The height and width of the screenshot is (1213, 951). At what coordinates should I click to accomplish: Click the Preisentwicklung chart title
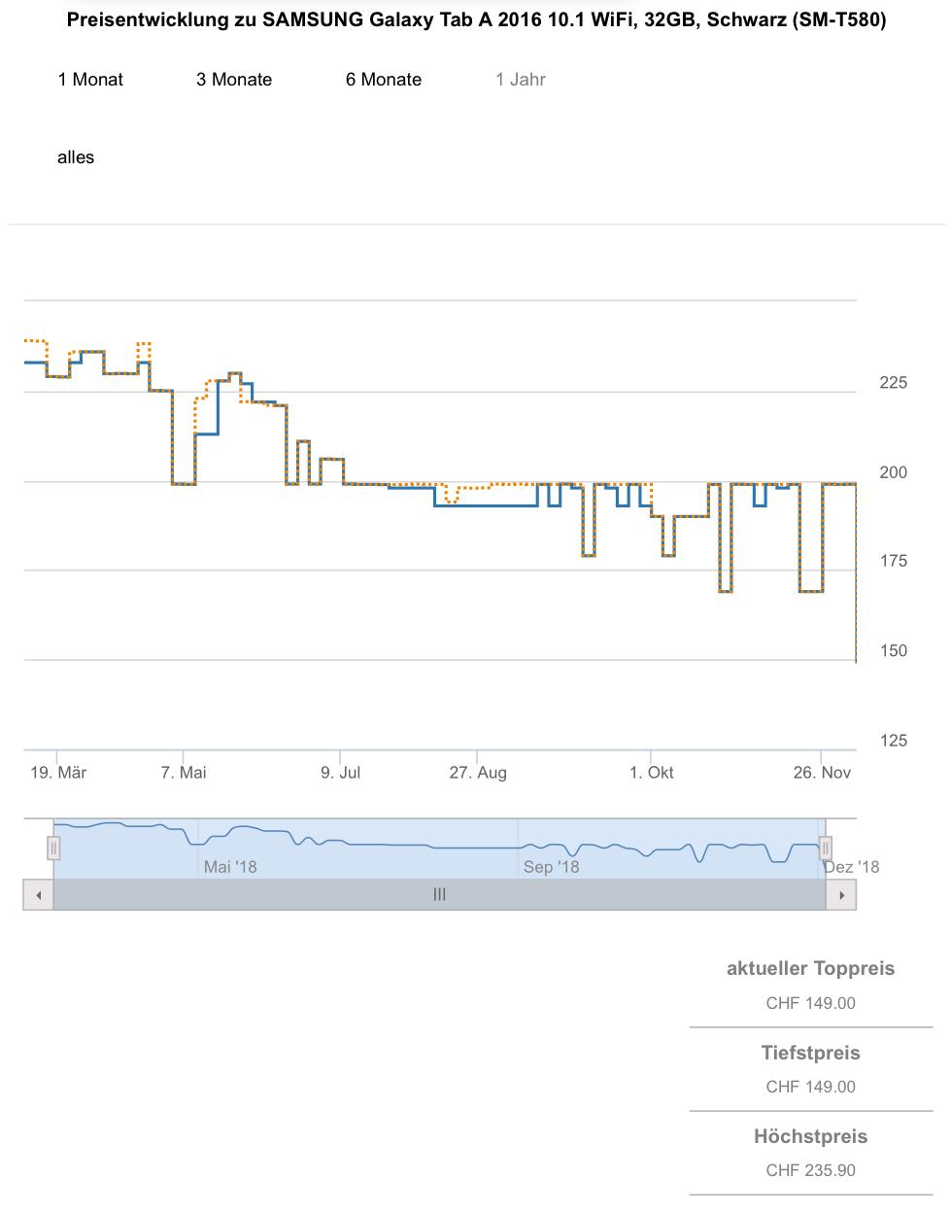(x=476, y=19)
